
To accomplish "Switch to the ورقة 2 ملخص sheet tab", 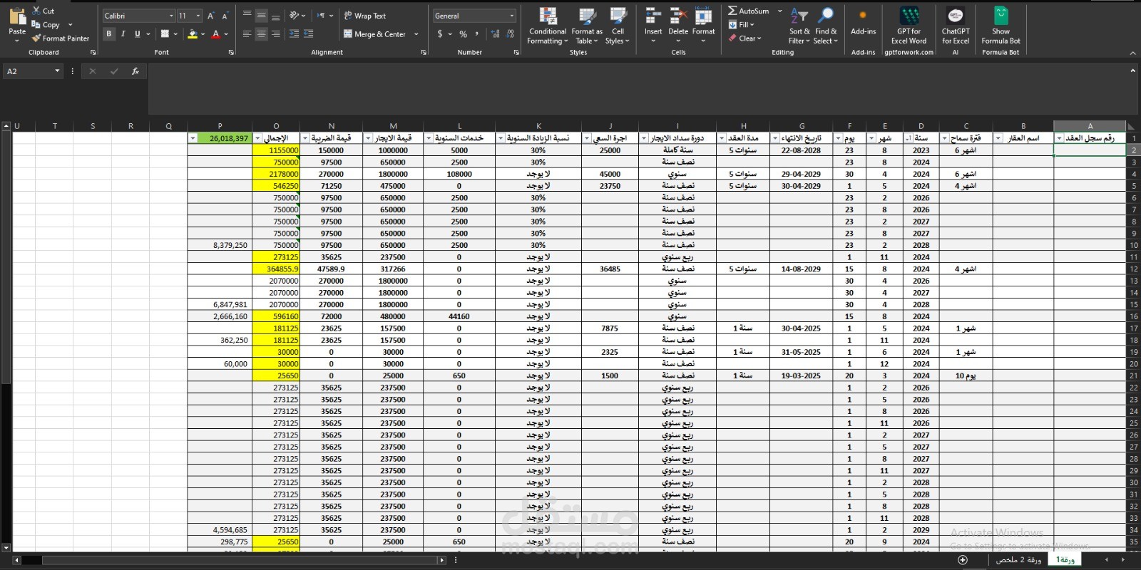I will click(1018, 560).
